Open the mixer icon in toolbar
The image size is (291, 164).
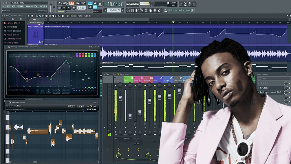tap(146, 10)
